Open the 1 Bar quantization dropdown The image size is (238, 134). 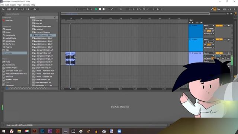click(x=35, y=9)
